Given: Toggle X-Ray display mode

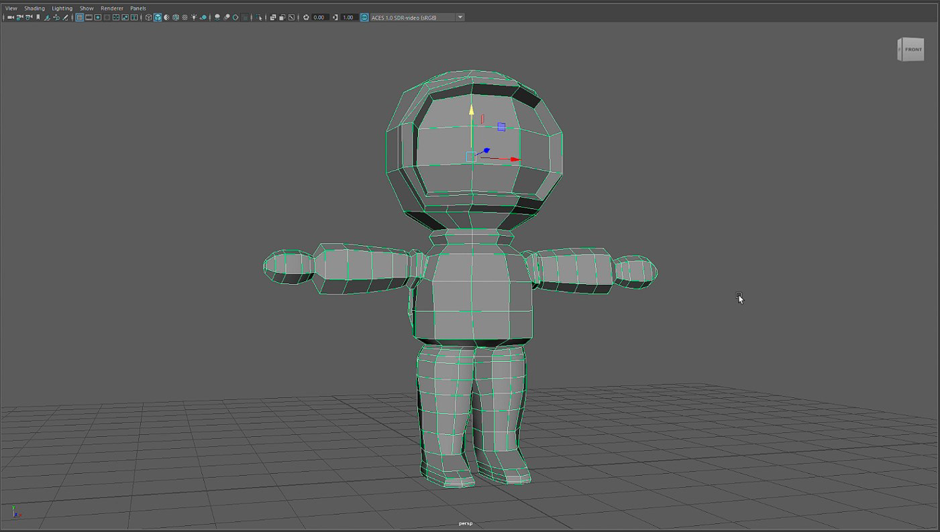Looking at the screenshot, I should tap(272, 17).
